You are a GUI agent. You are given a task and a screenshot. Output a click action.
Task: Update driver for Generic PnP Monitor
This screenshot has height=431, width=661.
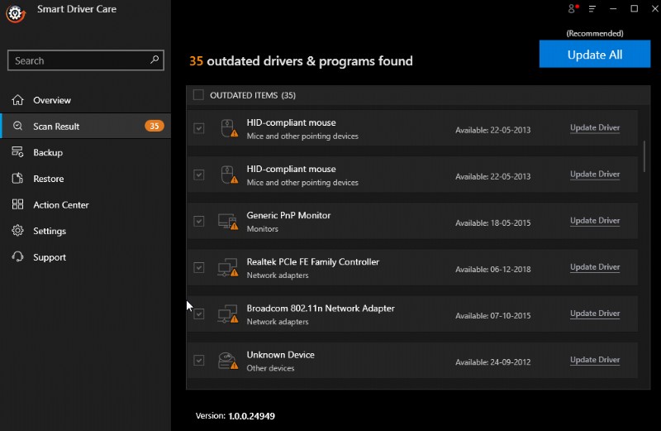tap(595, 221)
